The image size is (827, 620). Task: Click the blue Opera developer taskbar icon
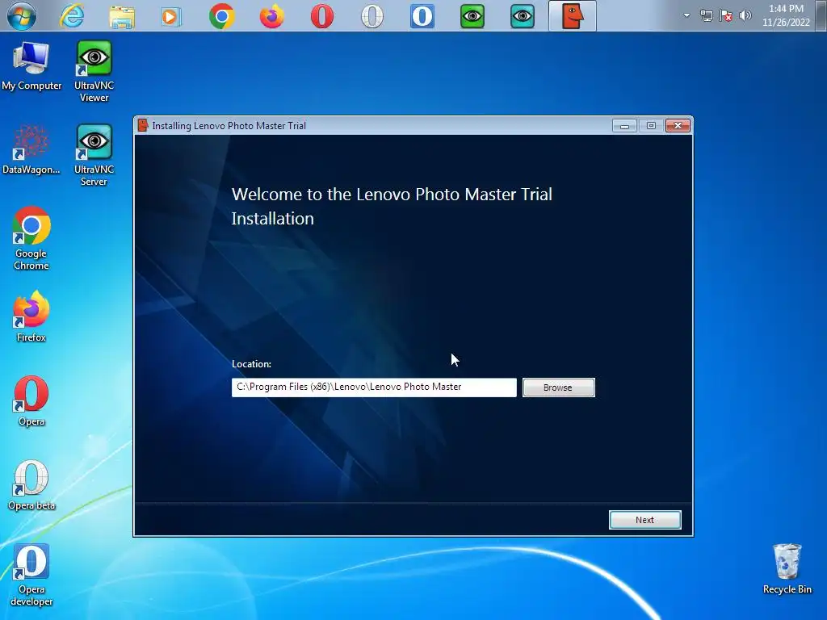(x=422, y=16)
